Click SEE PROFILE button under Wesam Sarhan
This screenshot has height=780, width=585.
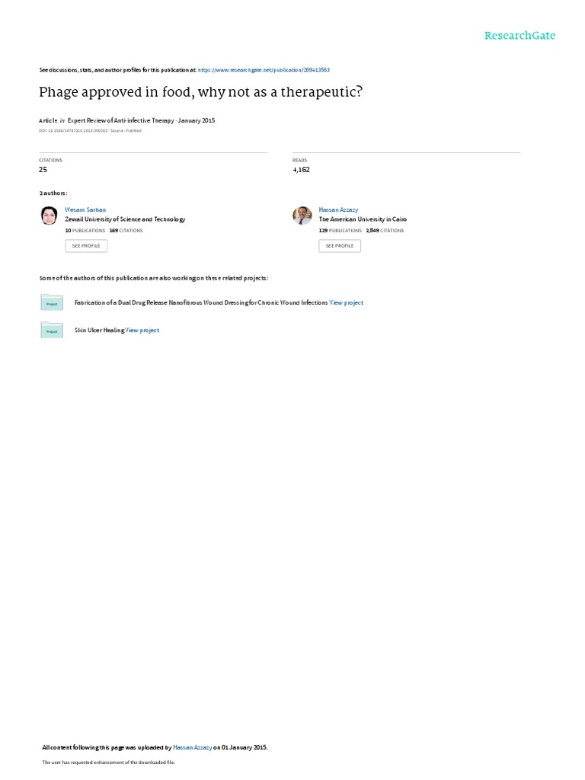tap(86, 246)
